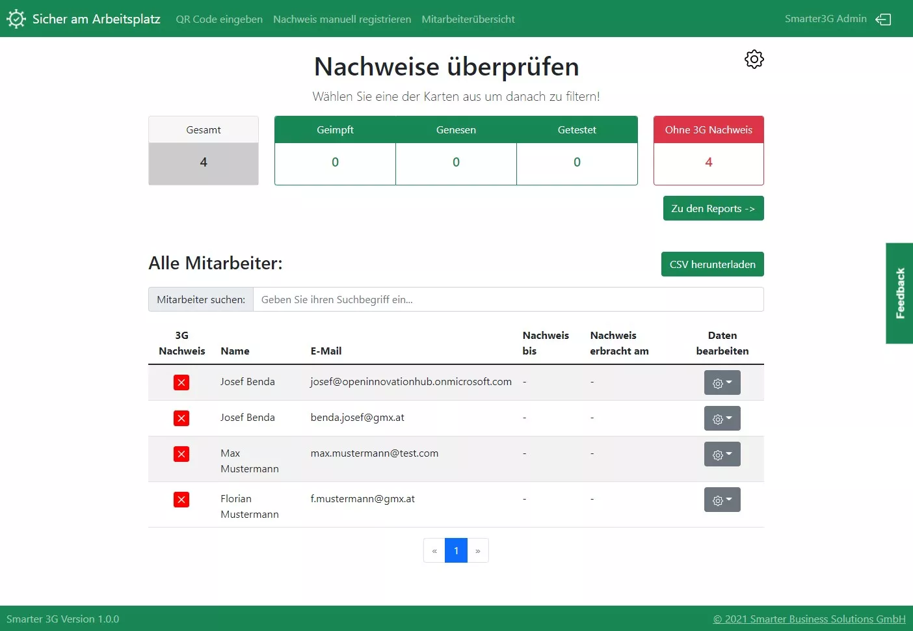913x631 pixels.
Task: Select the Ohne 3G Nachweis filter card
Action: point(708,150)
